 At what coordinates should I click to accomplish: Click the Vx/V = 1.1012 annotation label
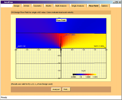click(x=99, y=46)
